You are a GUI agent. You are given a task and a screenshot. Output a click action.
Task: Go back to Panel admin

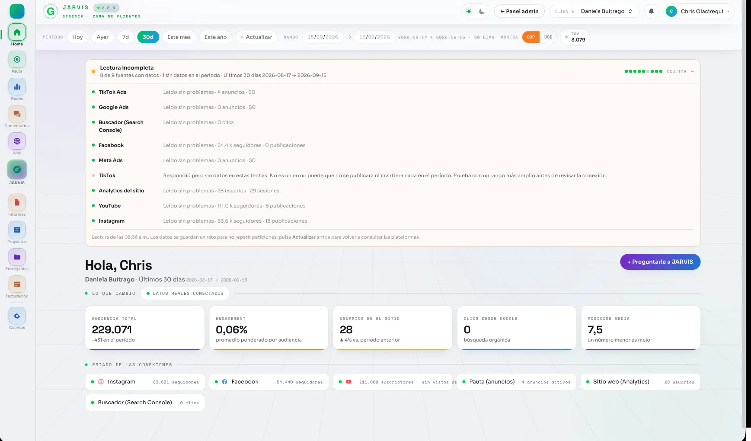pyautogui.click(x=519, y=11)
